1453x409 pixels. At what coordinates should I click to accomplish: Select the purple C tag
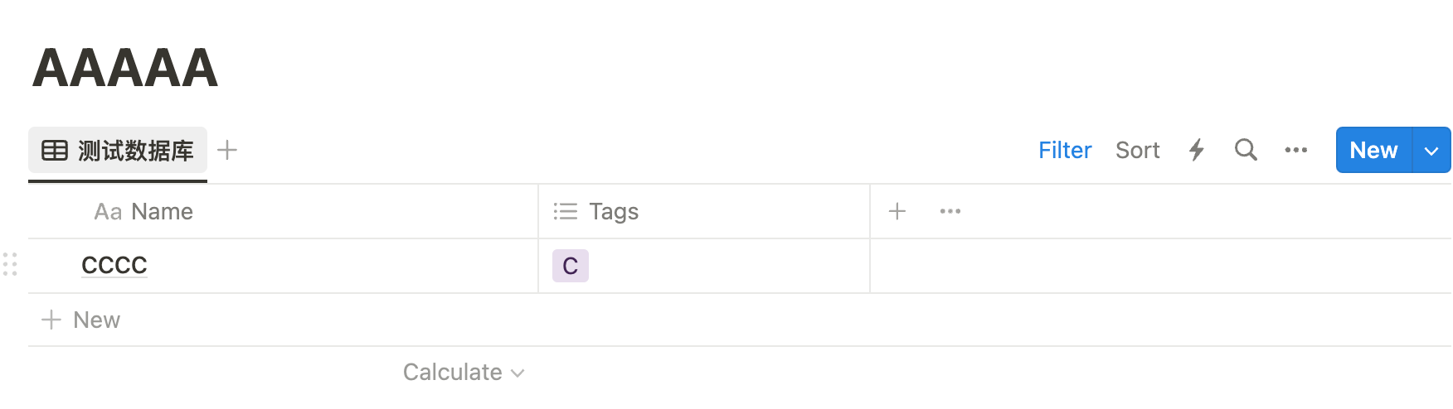571,266
